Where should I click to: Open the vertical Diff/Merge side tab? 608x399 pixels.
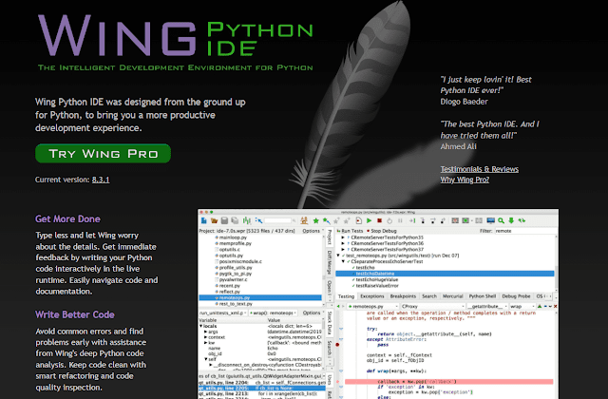pos(330,262)
